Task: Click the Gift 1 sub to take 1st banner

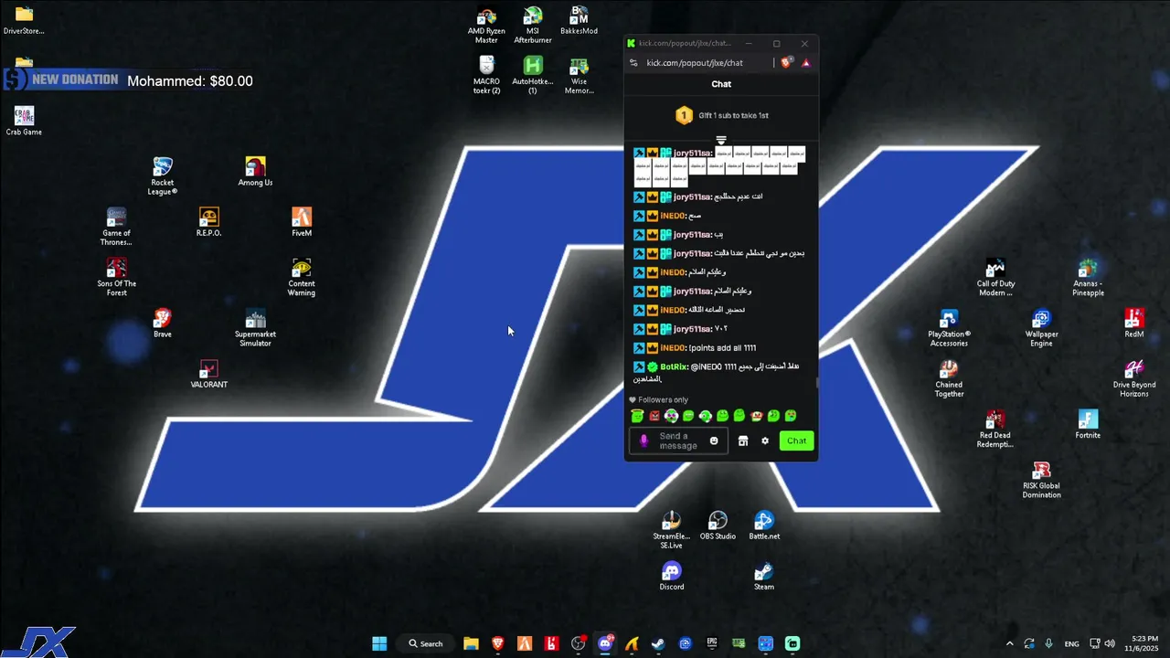Action: (x=721, y=115)
